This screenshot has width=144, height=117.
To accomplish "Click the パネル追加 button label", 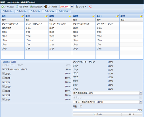I will click(9, 7).
